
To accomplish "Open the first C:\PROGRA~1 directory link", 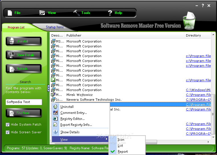I will tap(198, 100).
